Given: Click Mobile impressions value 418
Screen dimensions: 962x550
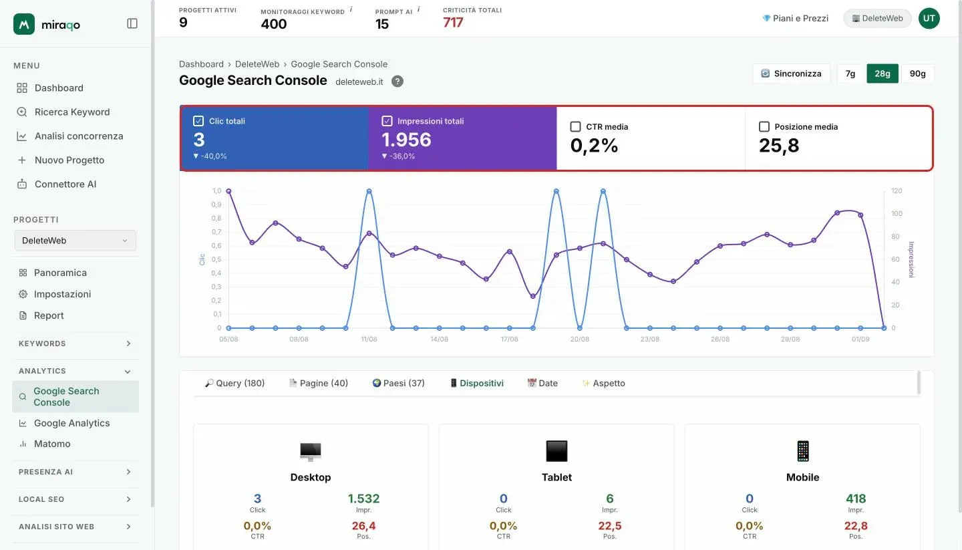Looking at the screenshot, I should (856, 499).
